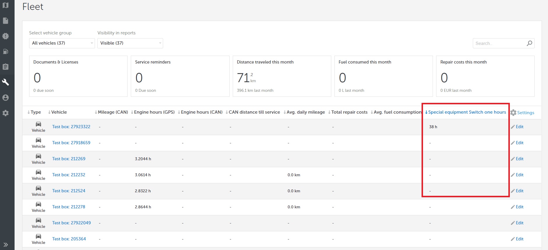548x250 pixels.
Task: Edit the Test box: 212269 row
Action: (x=517, y=159)
